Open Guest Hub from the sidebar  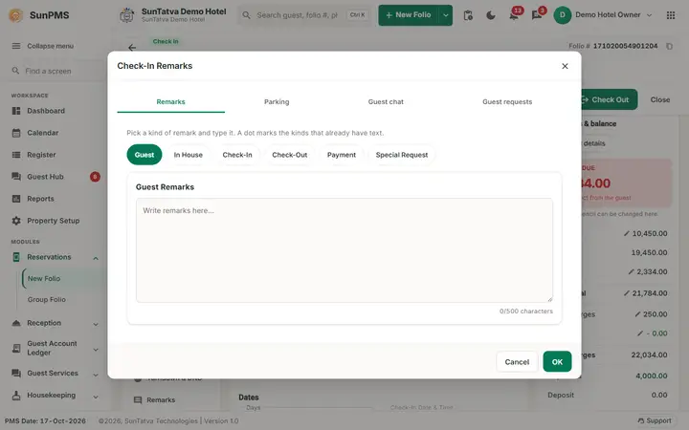[45, 177]
